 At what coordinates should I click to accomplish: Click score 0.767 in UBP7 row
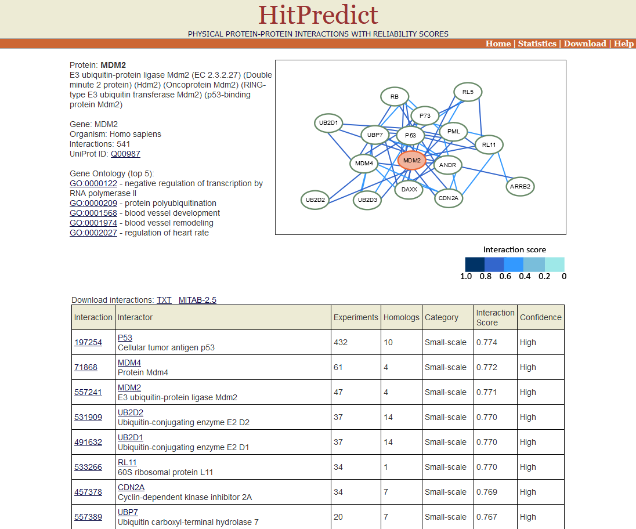click(x=487, y=517)
